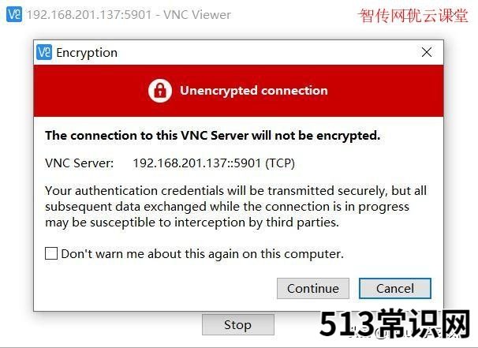This screenshot has width=478, height=348.
Task: Stop the connection attempt
Action: click(x=238, y=325)
